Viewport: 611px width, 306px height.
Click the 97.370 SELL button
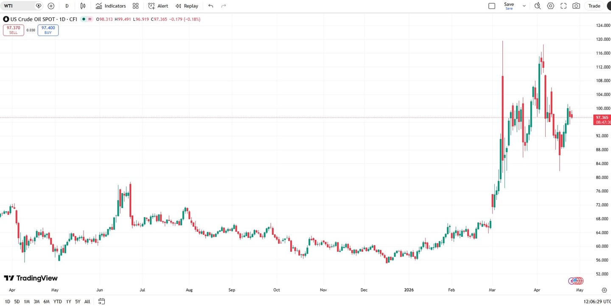(14, 30)
